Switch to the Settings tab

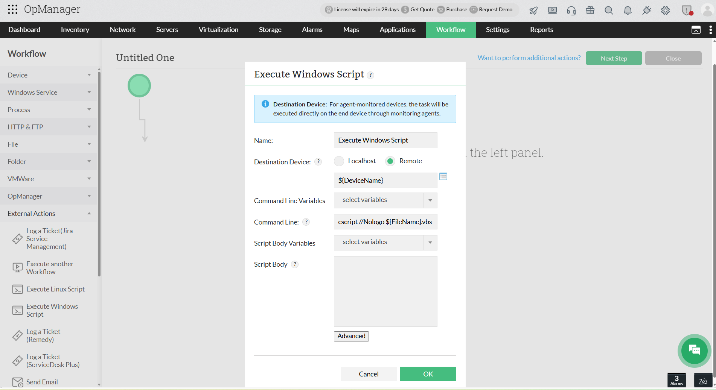(498, 30)
